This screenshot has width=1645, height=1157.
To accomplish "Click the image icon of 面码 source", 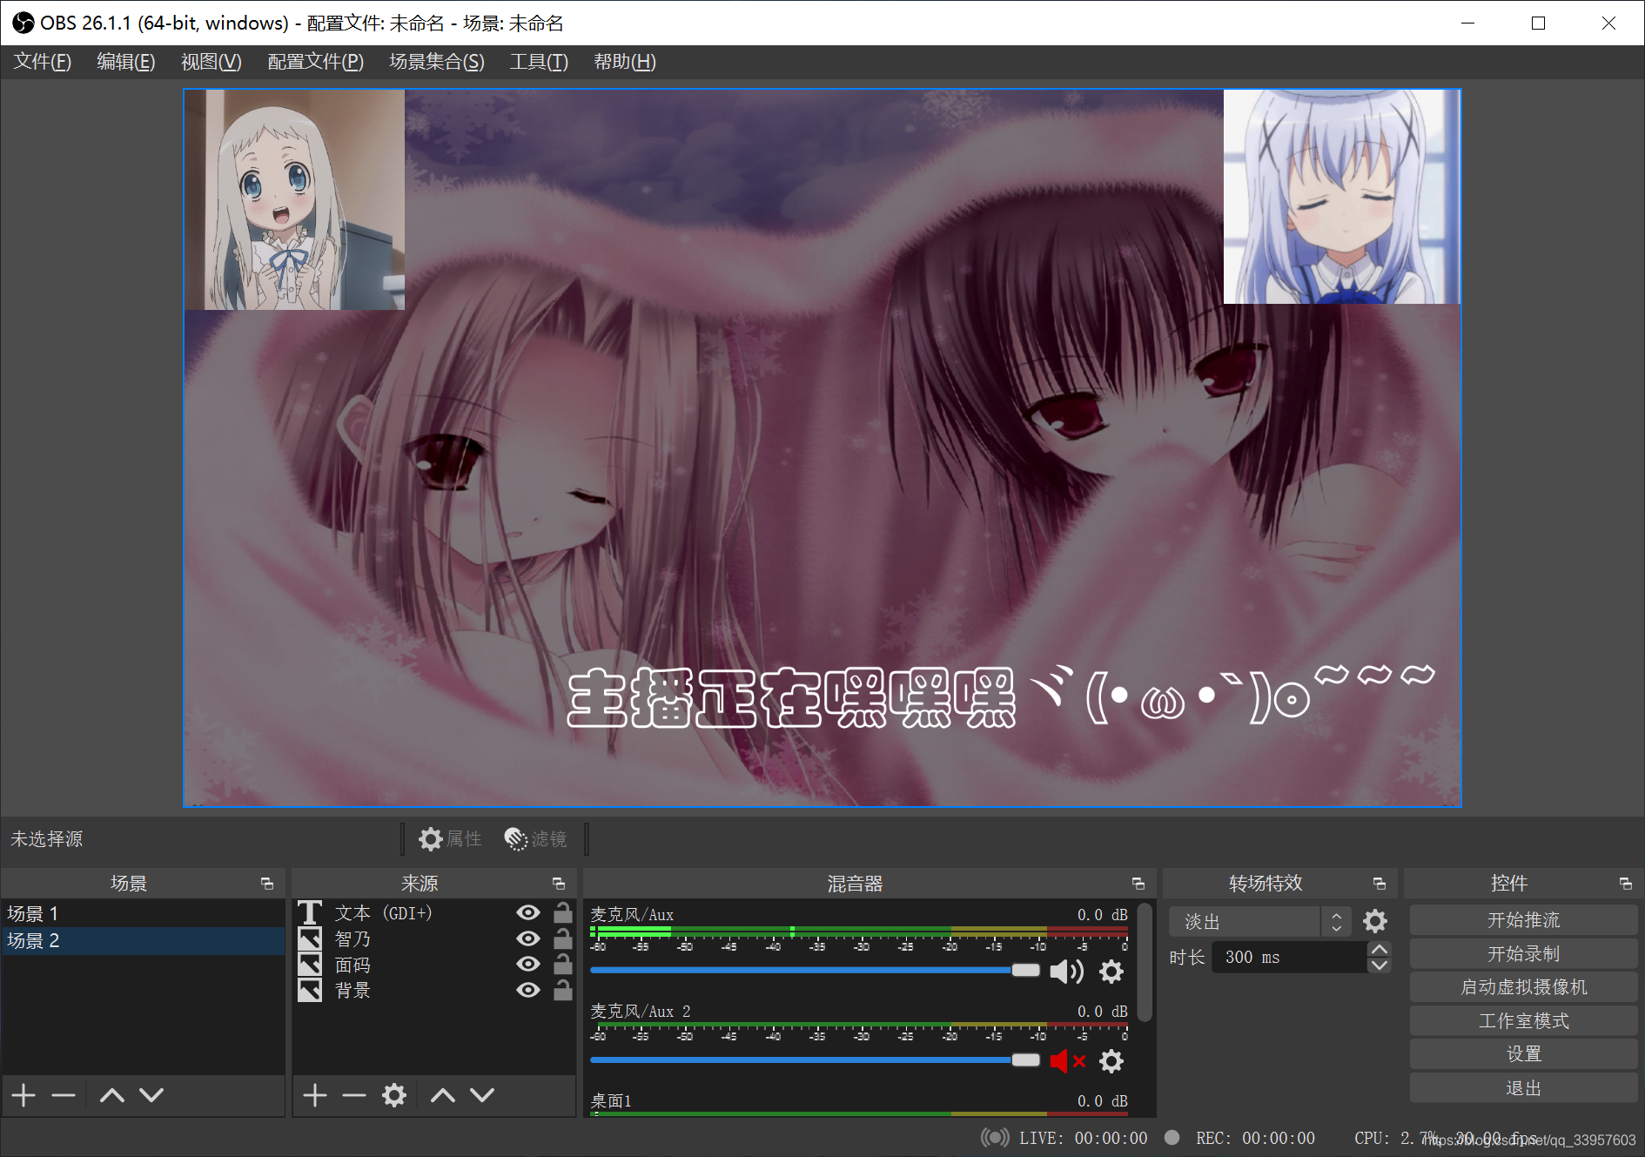I will click(310, 965).
